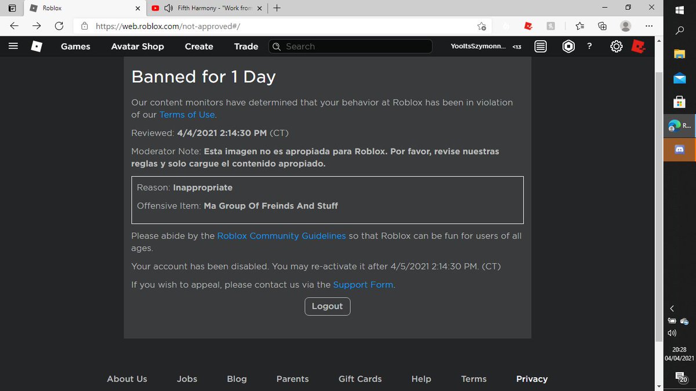Viewport: 696px width, 391px height.
Task: Open Jobs footer link
Action: (187, 379)
